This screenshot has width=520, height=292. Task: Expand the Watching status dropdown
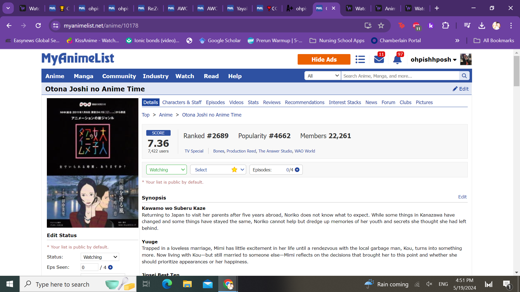(166, 170)
